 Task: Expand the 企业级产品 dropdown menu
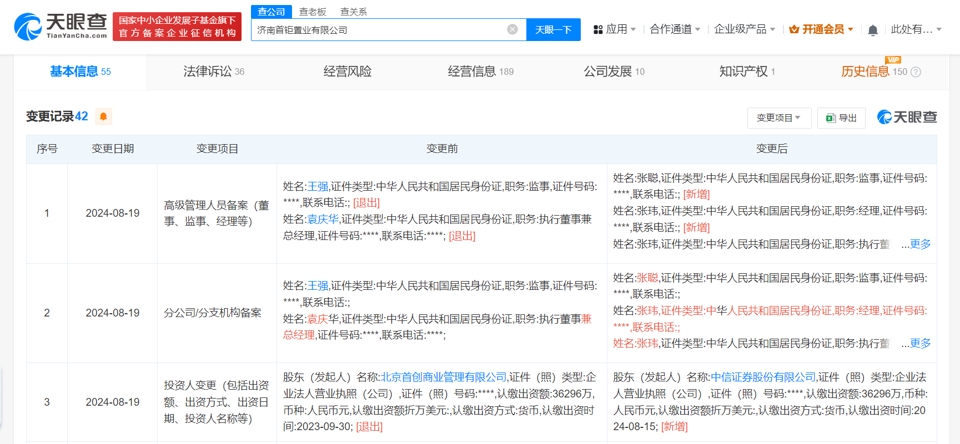tap(744, 29)
